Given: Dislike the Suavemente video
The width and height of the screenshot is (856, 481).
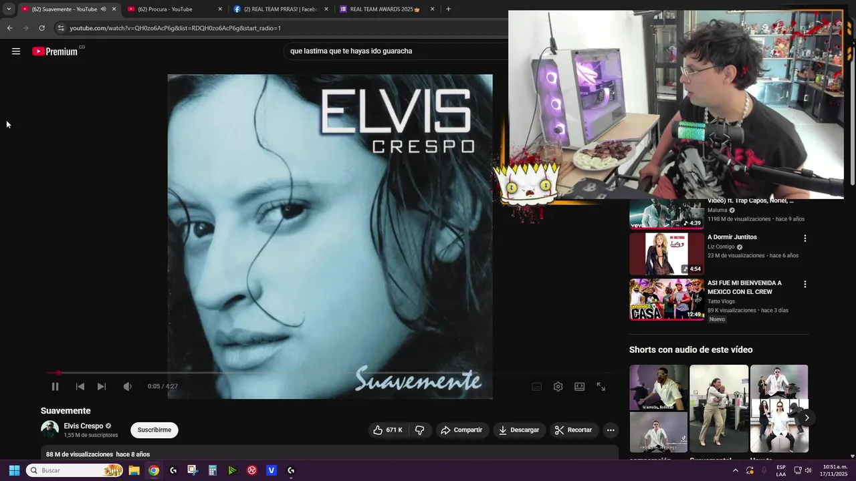Looking at the screenshot, I should pos(420,430).
